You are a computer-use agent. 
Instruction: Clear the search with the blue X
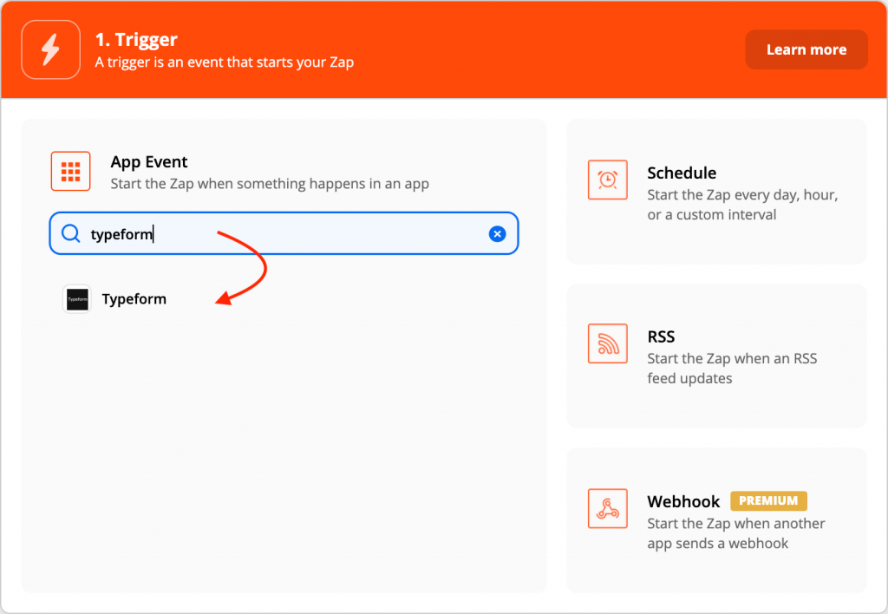coord(497,234)
